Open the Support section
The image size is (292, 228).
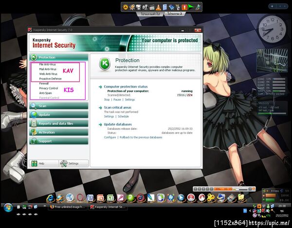tap(59, 141)
